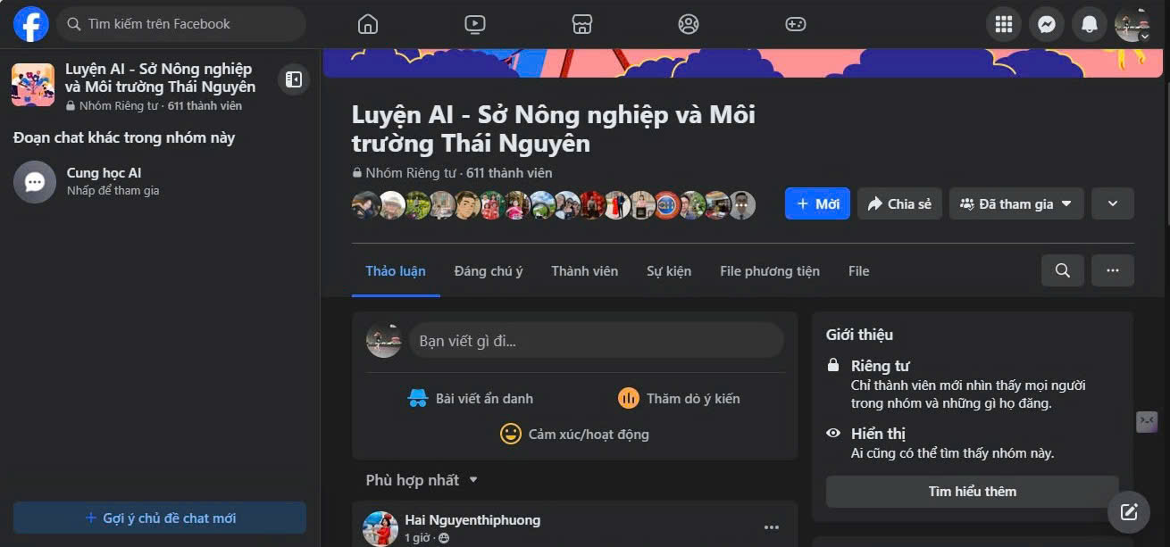The image size is (1170, 547).
Task: Open the Watch video tab icon
Action: pyautogui.click(x=475, y=24)
